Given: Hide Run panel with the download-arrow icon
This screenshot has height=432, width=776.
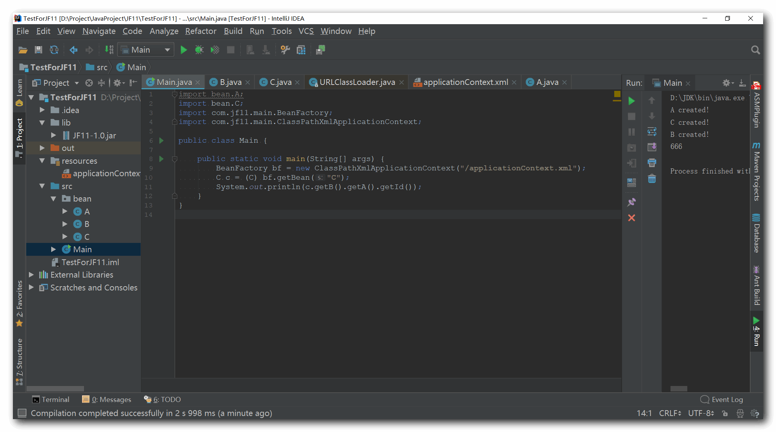Looking at the screenshot, I should tap(742, 83).
